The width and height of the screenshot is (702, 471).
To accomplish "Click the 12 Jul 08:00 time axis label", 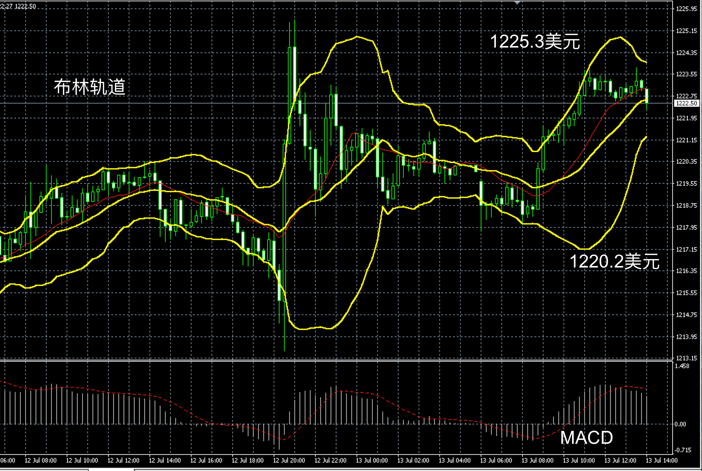I will pos(40,460).
